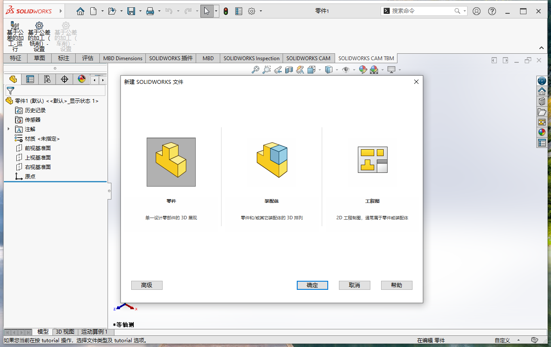The width and height of the screenshot is (551, 347).
Task: Open the user login icon
Action: click(x=477, y=11)
